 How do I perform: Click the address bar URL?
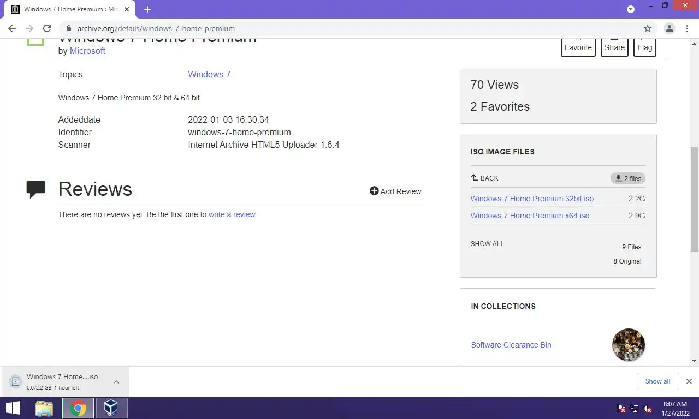(x=156, y=28)
